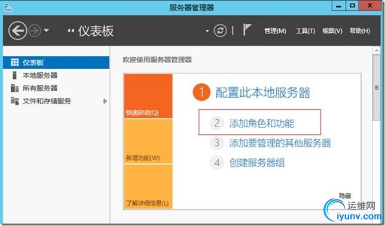Click the scrollbar up arrow
The image size is (385, 226).
click(x=377, y=51)
